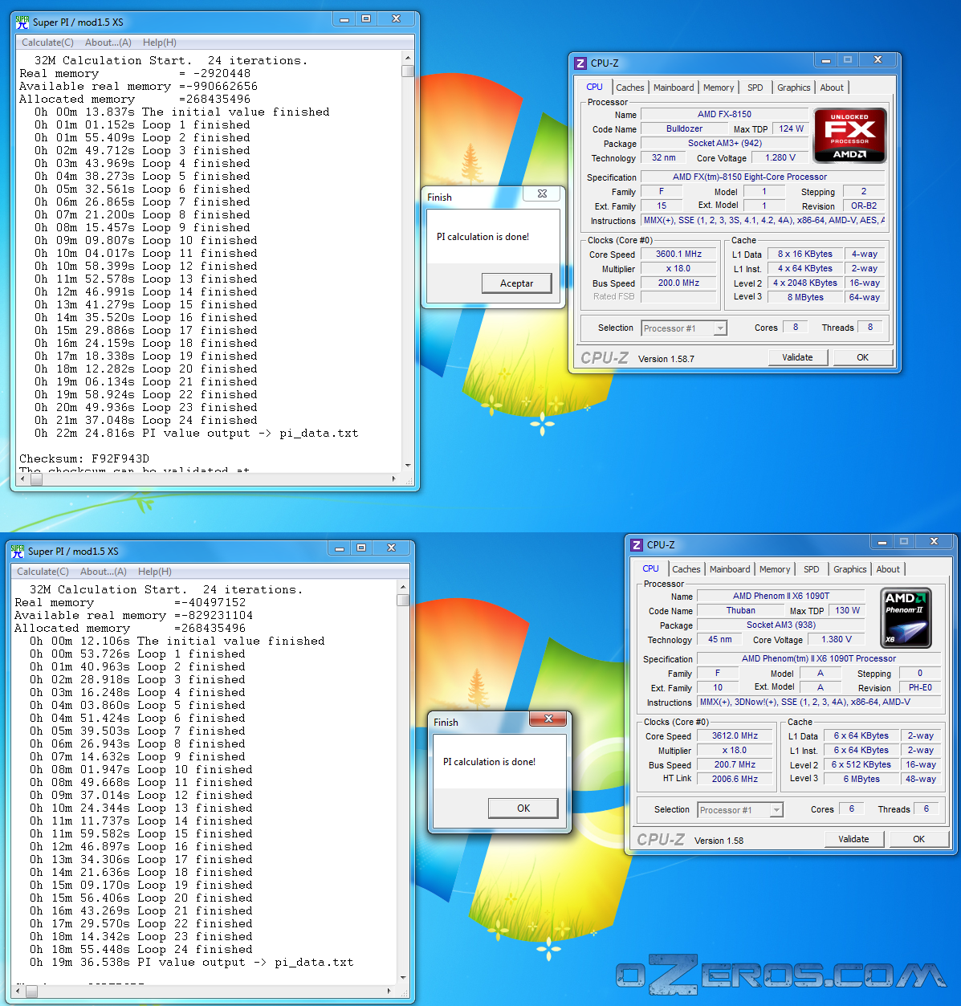Open the Calculate(C) menu in the bottom Super PI window
Viewport: 961px width, 1006px height.
(x=43, y=572)
